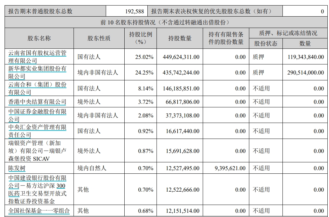Screen dimensions: 329x217
Task: Click 境外法人 in 瑞银资产管理 row
Action: [89, 151]
